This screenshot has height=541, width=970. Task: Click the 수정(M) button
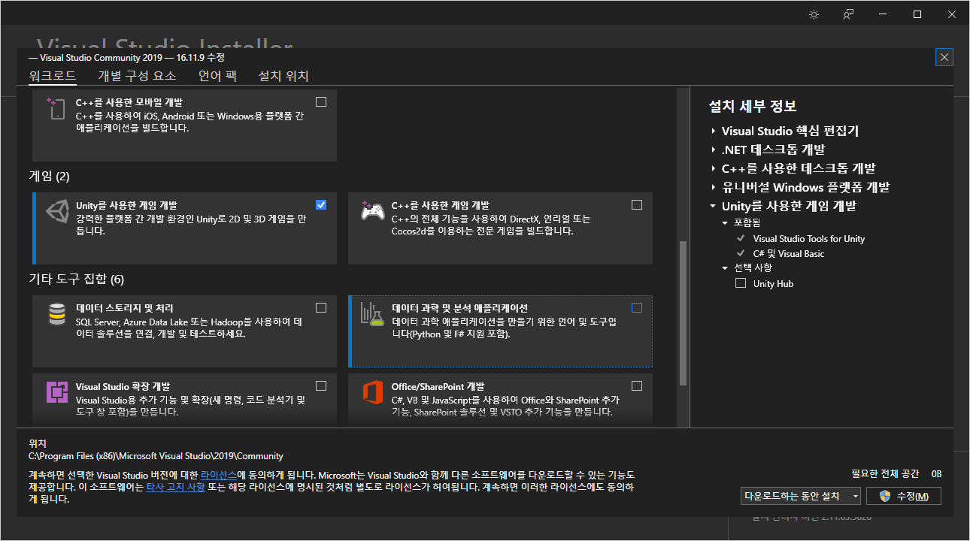click(904, 496)
